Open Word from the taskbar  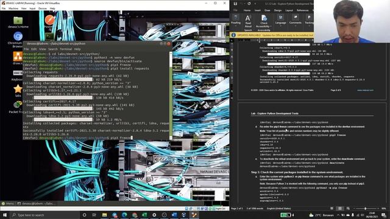174,215
